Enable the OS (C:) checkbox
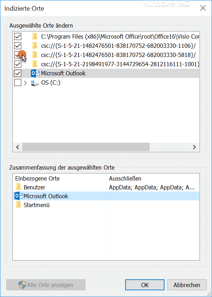 (18, 82)
